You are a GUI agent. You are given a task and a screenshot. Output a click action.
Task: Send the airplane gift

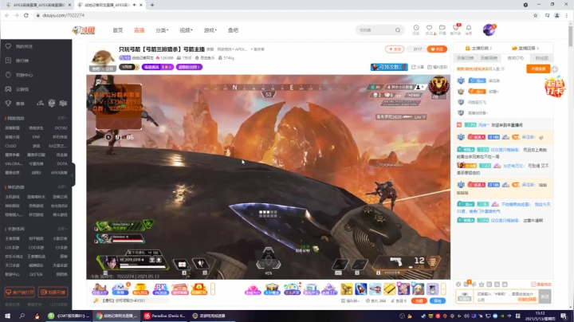click(375, 289)
